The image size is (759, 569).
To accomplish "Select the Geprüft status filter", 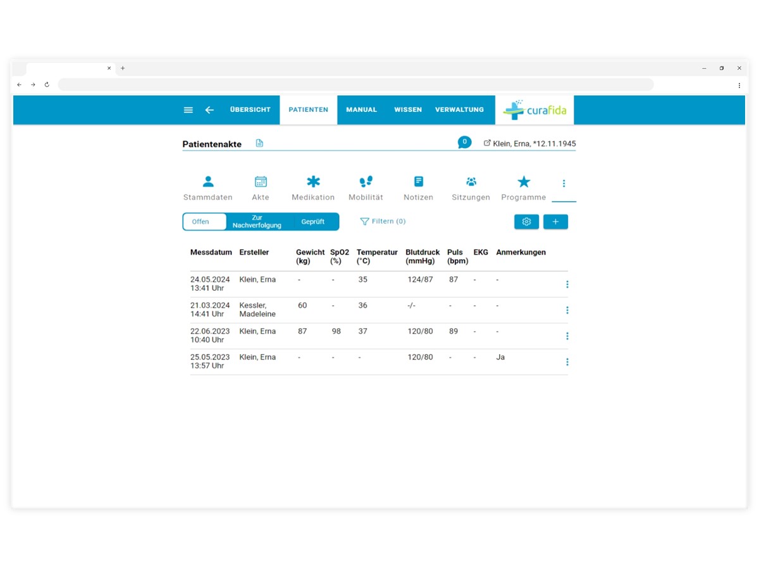I will click(313, 222).
